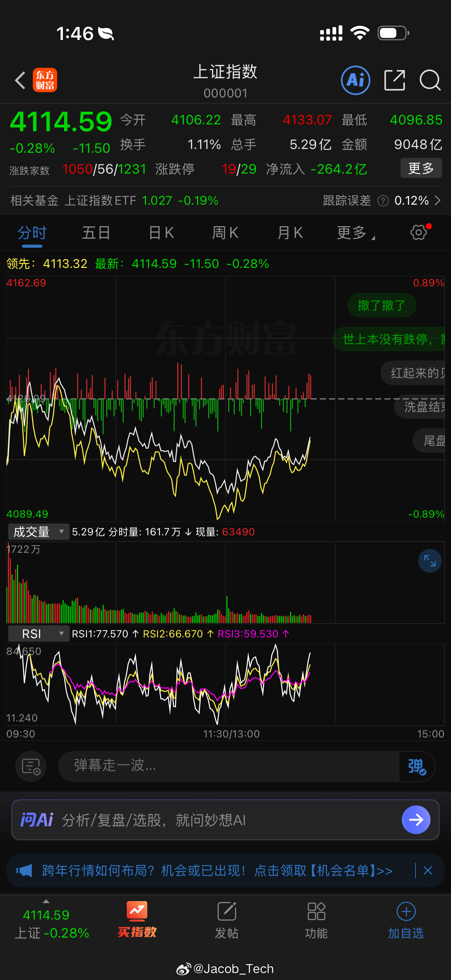
Task: Tap the 1:46 status bar clock
Action: coord(75,33)
